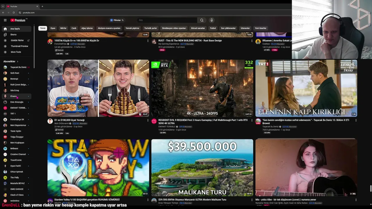Screen dimensions: 372x209
Task: Open Shorts from the sidebar
Action: 17,35
